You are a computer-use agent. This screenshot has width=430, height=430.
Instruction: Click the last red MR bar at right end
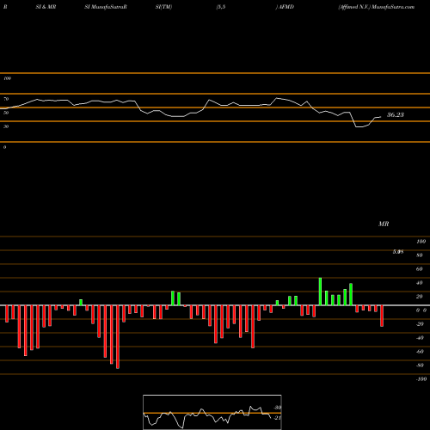[x=382, y=316]
